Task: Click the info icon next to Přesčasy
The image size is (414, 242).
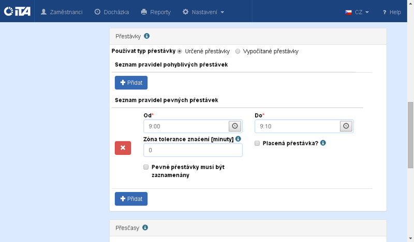Action: click(145, 228)
